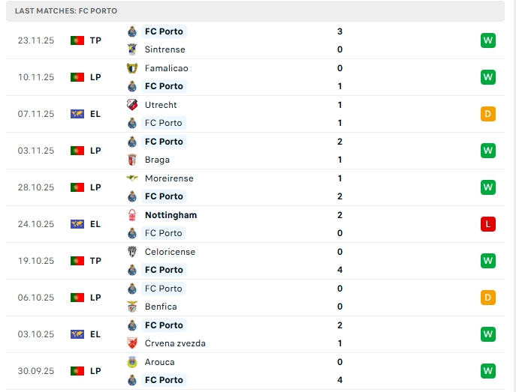Click the Portugal flag on 23.11.25 row
516x392 pixels.
(x=77, y=40)
